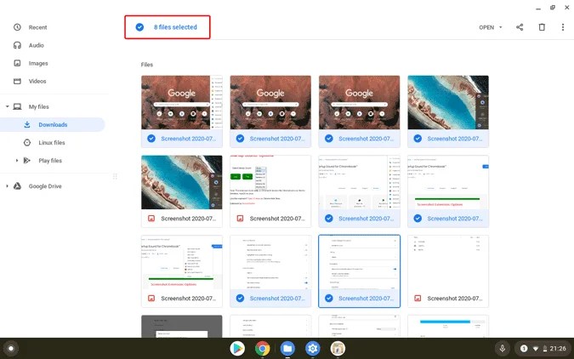This screenshot has width=574, height=359.
Task: Uncheck second-row screenshot with green bar
Action: tap(418, 219)
